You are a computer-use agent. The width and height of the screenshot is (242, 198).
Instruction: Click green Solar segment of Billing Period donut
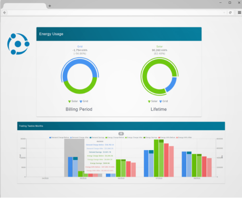(x=80, y=91)
